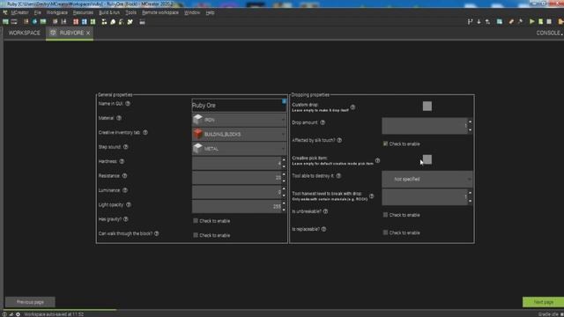Open the Resources menu
The width and height of the screenshot is (564, 317).
(x=83, y=12)
